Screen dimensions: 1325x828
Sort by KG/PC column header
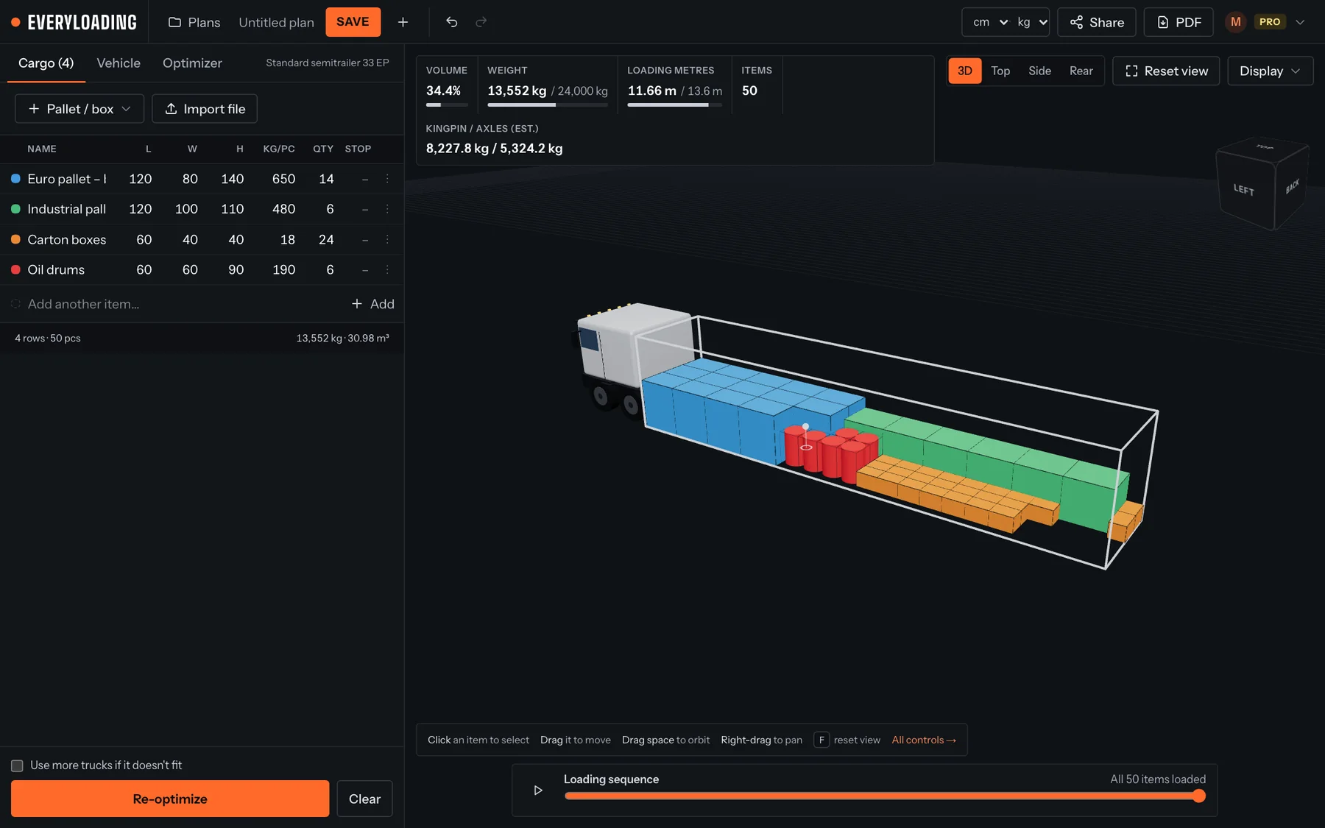[279, 149]
